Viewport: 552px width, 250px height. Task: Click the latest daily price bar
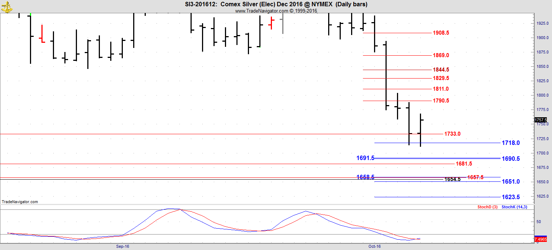click(x=420, y=130)
